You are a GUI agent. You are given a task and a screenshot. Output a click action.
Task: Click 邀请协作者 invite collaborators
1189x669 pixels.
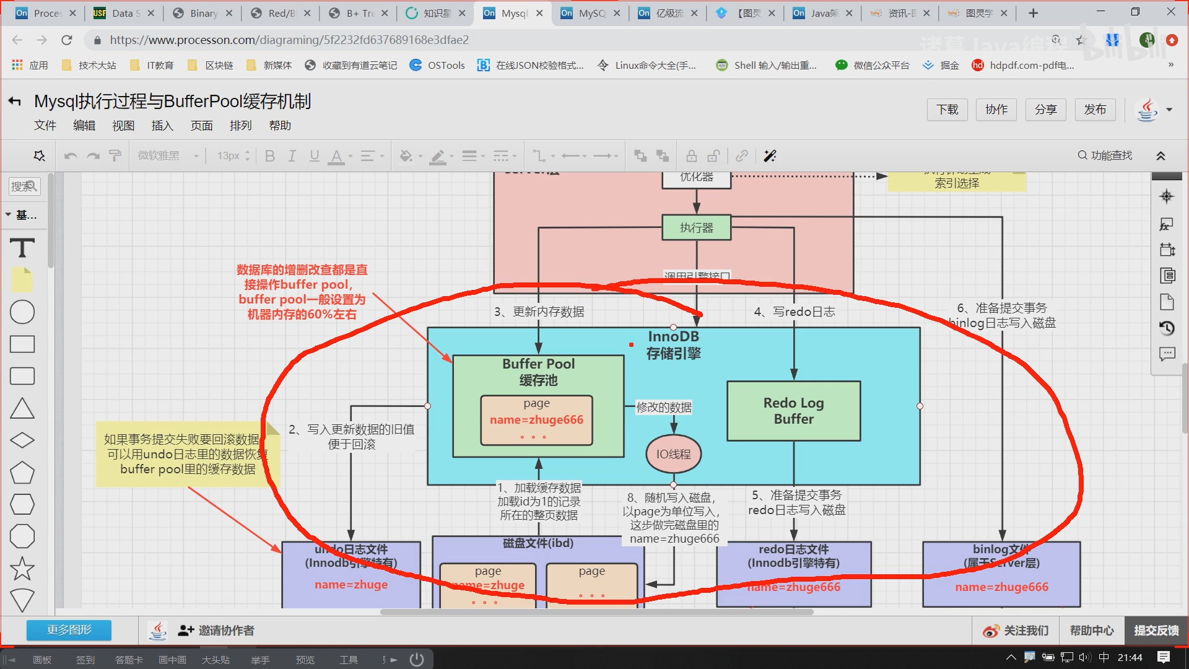point(216,631)
